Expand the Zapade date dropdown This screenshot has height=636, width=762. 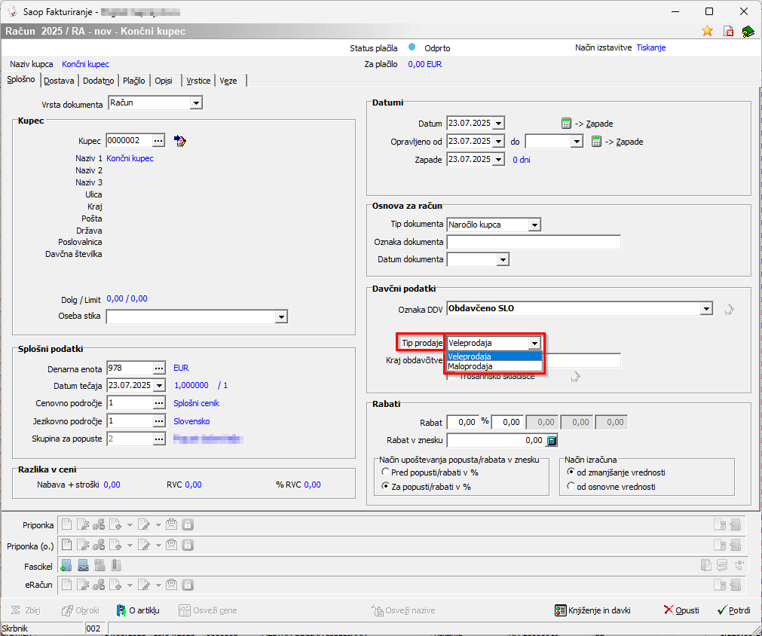click(499, 159)
